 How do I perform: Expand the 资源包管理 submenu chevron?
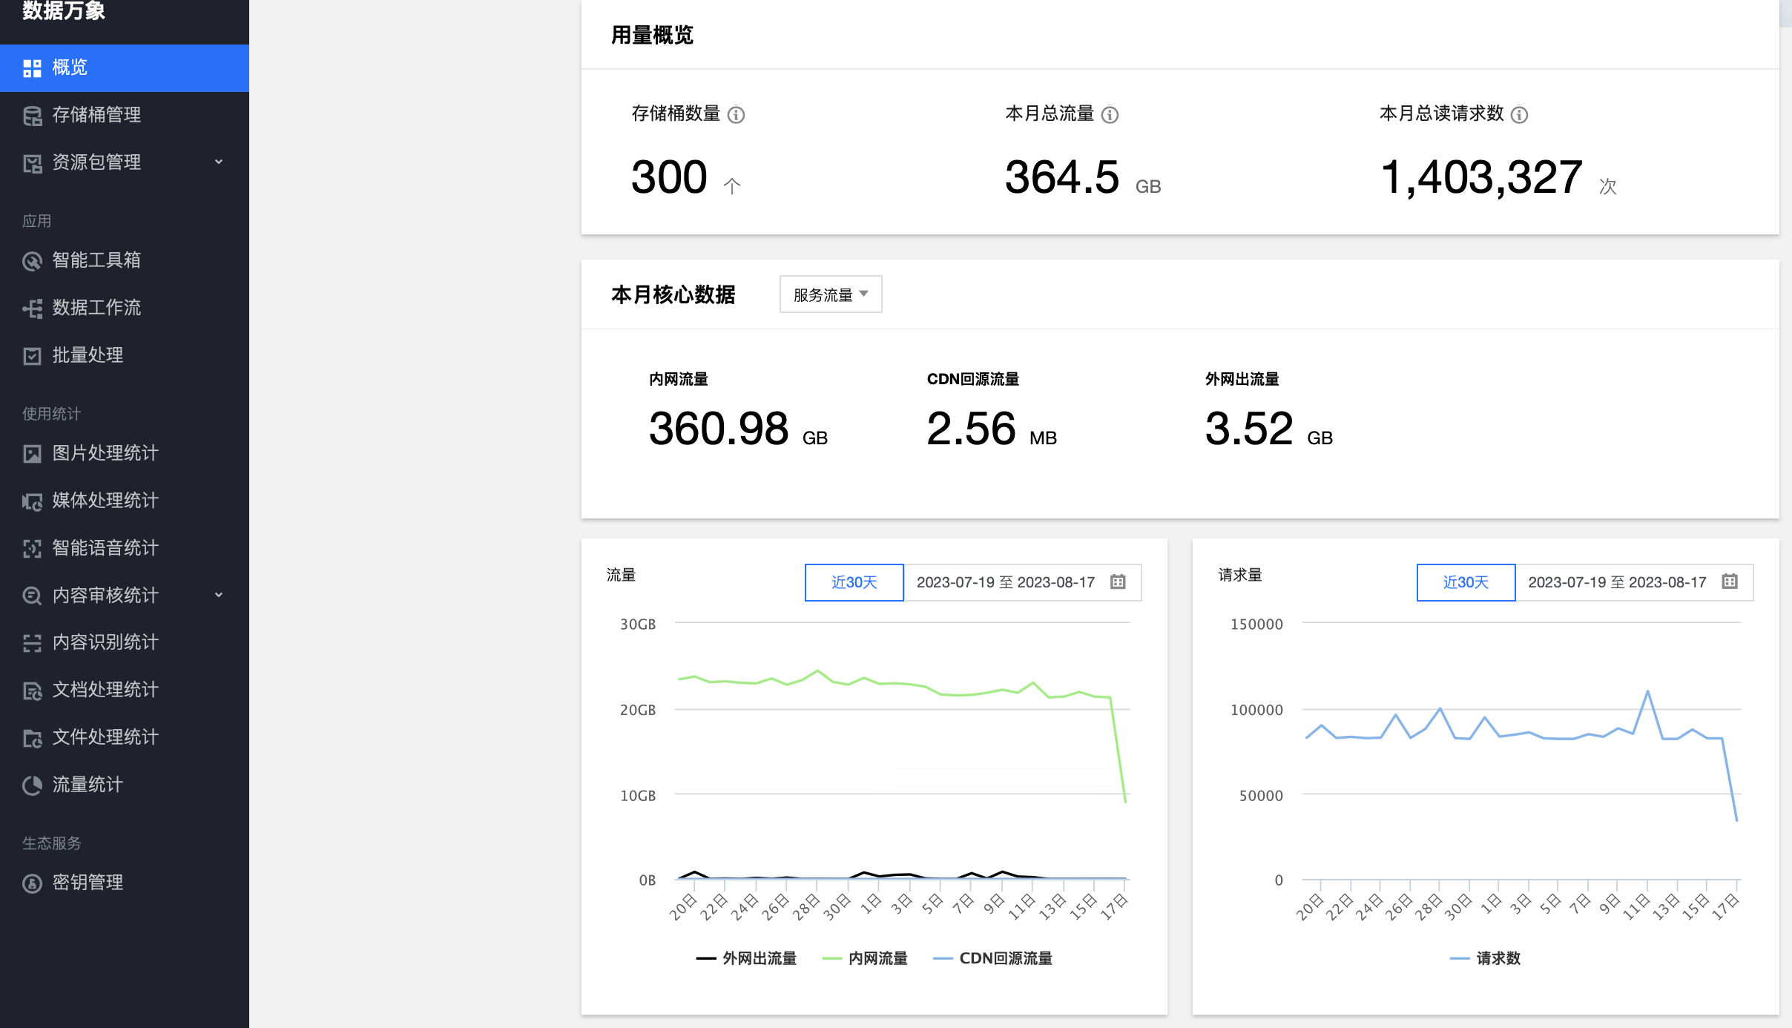click(x=219, y=162)
